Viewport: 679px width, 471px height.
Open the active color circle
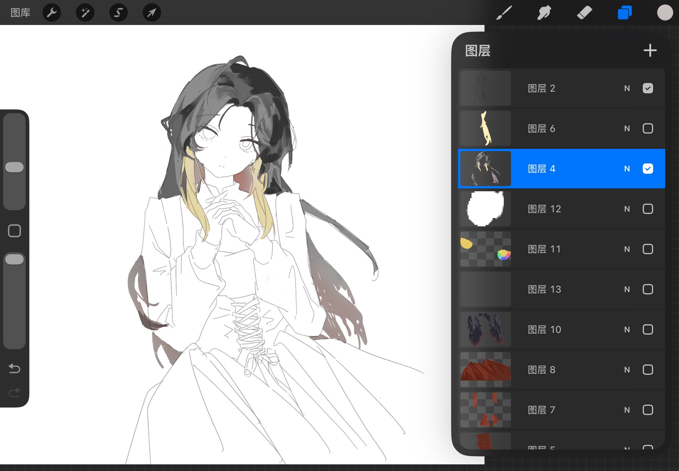tap(665, 13)
